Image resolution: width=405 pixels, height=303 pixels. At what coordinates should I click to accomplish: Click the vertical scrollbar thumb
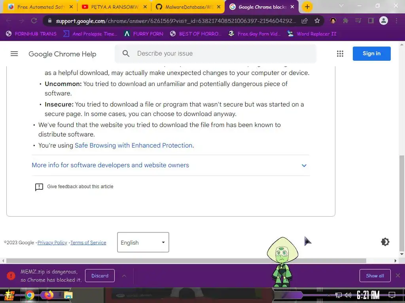coord(401,204)
